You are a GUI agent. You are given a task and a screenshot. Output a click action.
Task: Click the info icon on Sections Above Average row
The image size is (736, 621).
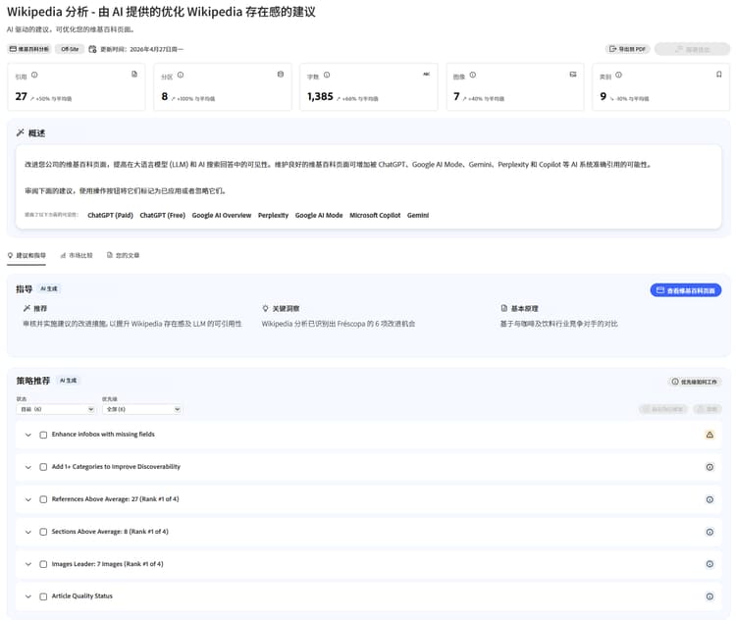(x=710, y=532)
